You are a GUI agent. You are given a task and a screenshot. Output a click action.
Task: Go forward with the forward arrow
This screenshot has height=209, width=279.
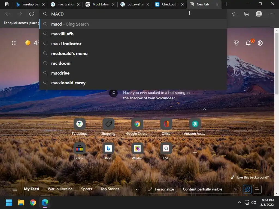click(20, 14)
